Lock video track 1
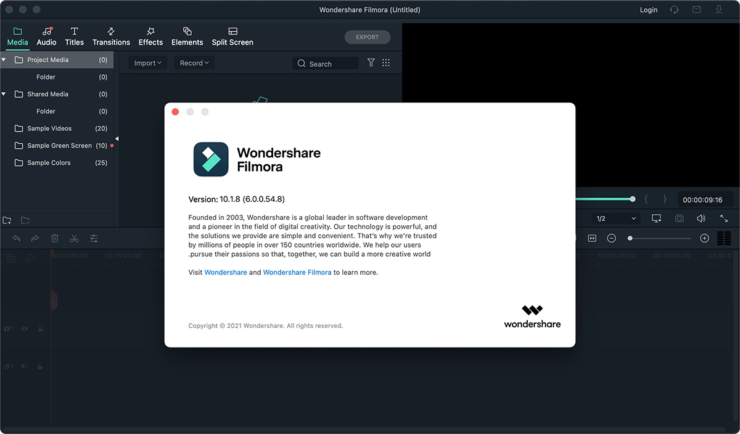This screenshot has width=740, height=434. tap(41, 329)
